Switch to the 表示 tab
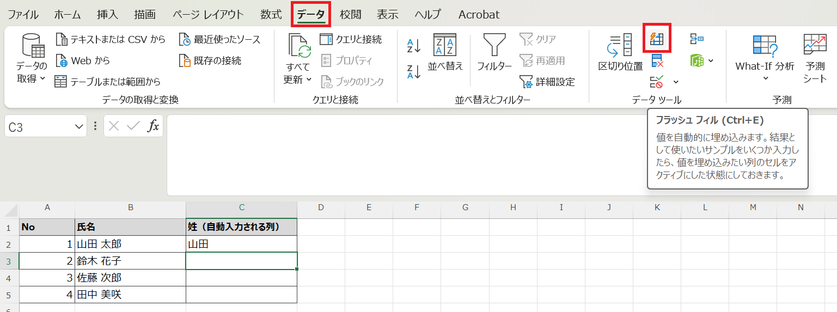 (388, 15)
